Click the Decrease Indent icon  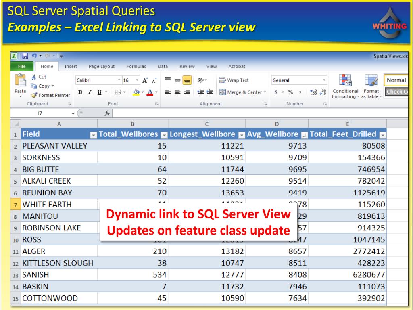coord(201,92)
